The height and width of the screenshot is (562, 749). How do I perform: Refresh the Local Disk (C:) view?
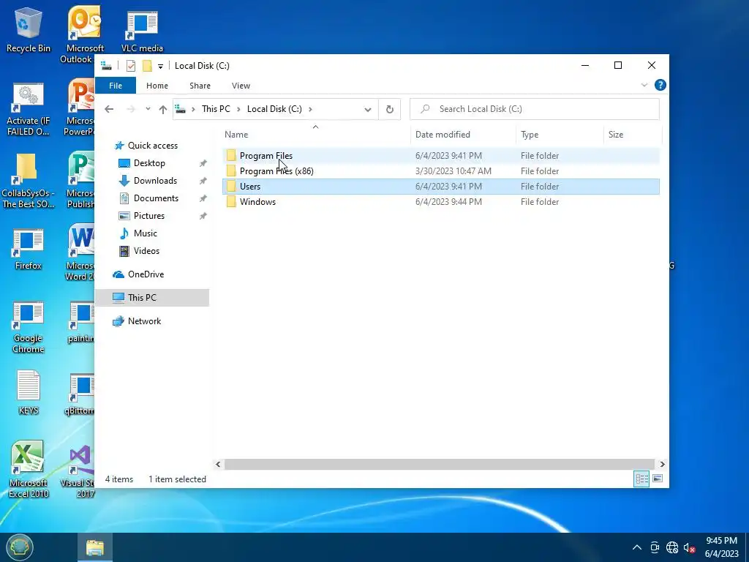pos(390,110)
